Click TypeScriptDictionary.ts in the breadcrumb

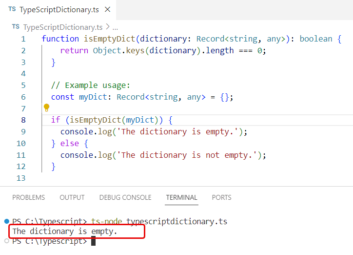point(63,27)
